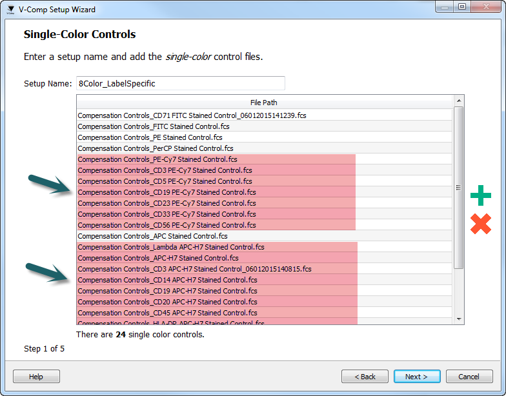Select the APC Stained Control file row
This screenshot has height=396, width=506.
pos(153,236)
